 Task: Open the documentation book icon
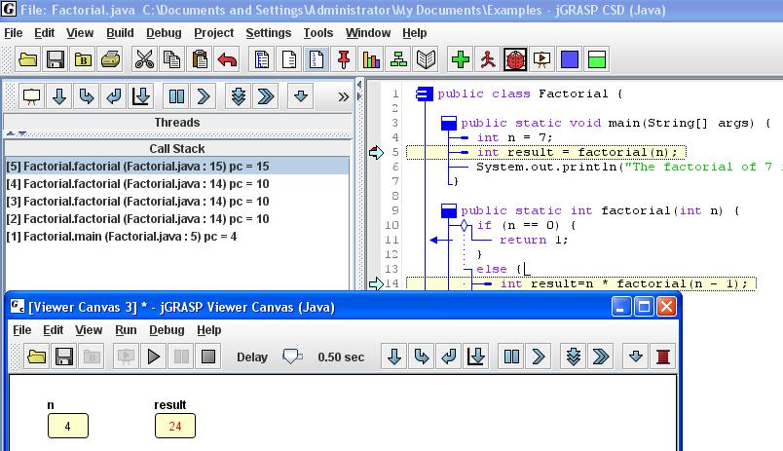pos(426,59)
